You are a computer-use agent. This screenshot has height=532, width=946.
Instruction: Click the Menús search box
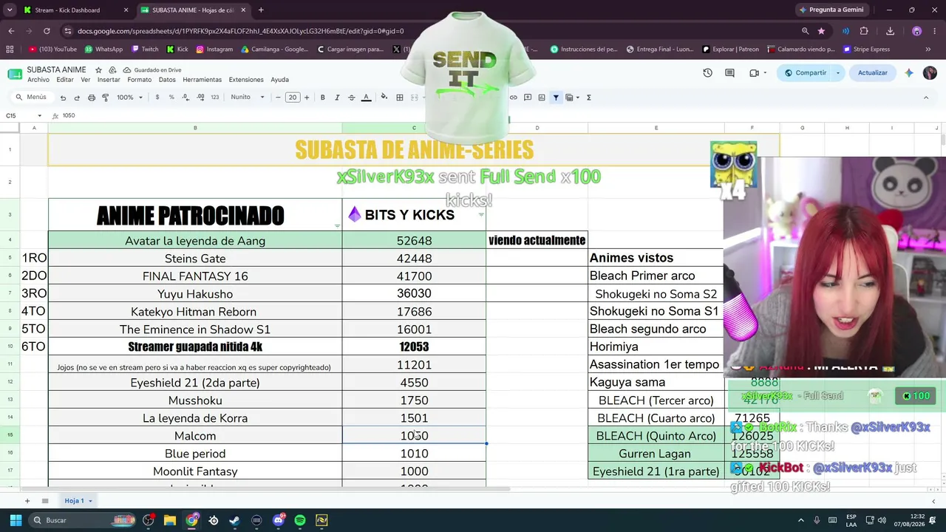pos(32,98)
